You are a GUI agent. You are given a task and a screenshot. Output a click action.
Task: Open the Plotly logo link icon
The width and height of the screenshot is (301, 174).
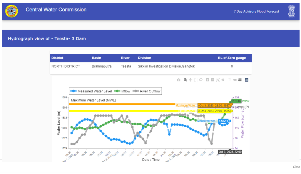[247, 80]
